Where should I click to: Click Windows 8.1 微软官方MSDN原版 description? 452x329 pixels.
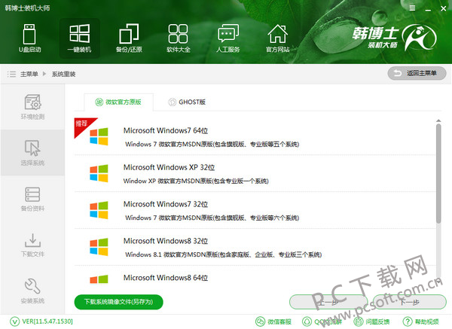224,254
